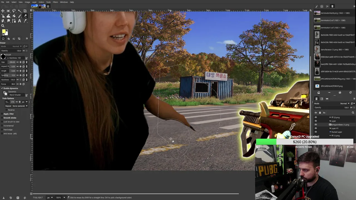
Task: Enable Smooth stroke checkbox
Action: pyautogui.click(x=2, y=118)
